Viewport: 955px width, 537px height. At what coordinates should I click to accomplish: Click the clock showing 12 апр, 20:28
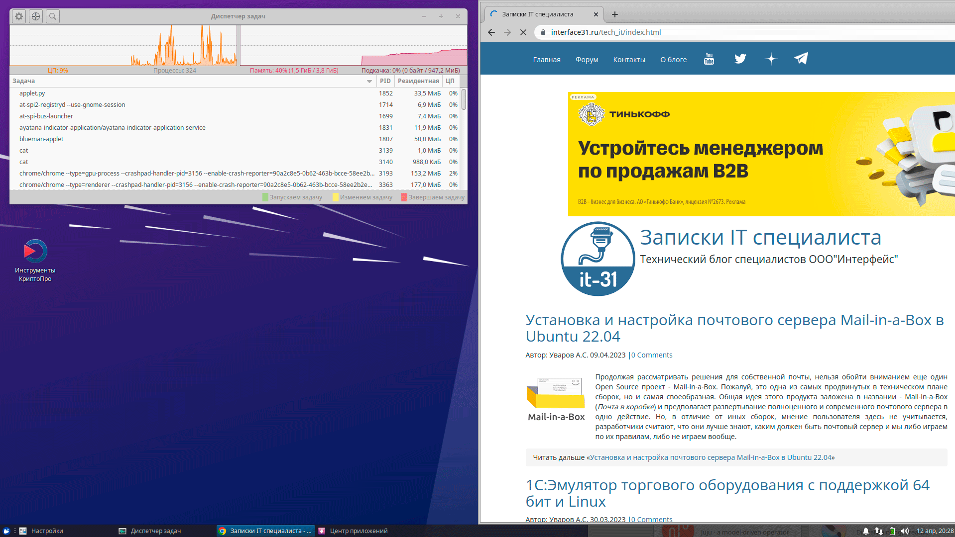935,531
